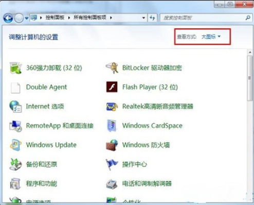Click the computer icon in address bar
The width and height of the screenshot is (254, 205).
pyautogui.click(x=34, y=18)
